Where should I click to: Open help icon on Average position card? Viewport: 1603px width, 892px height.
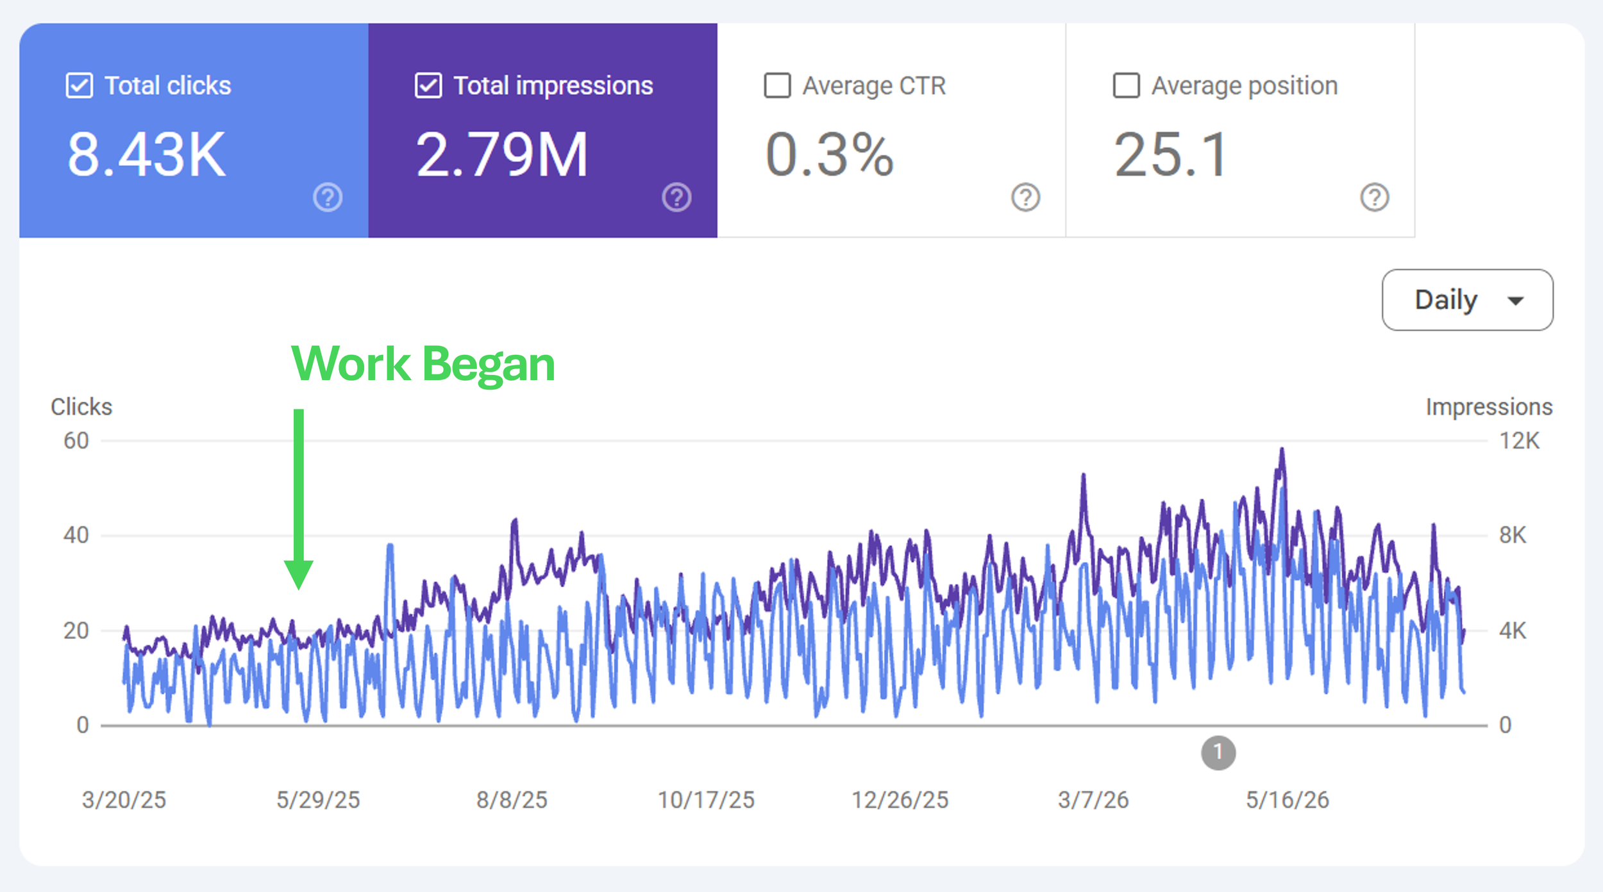(1374, 197)
